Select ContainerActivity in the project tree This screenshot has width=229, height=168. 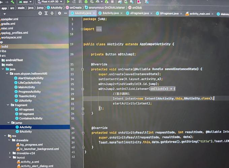31,118
